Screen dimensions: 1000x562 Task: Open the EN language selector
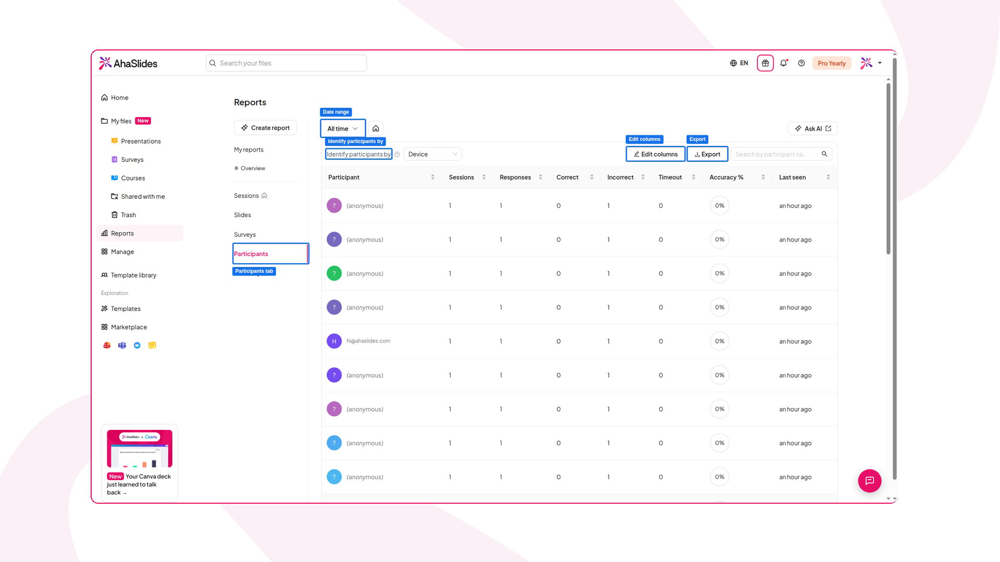(739, 63)
